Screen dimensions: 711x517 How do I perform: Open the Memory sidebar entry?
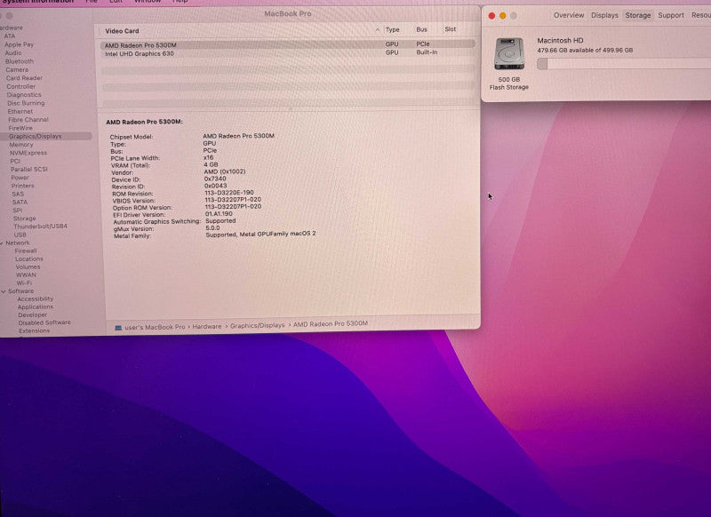tap(21, 145)
